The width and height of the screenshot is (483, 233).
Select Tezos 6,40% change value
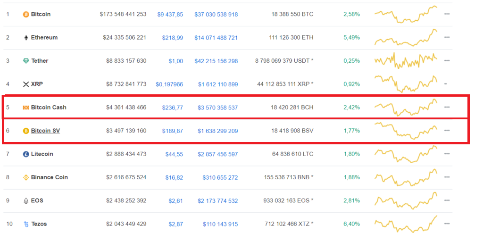coord(352,224)
